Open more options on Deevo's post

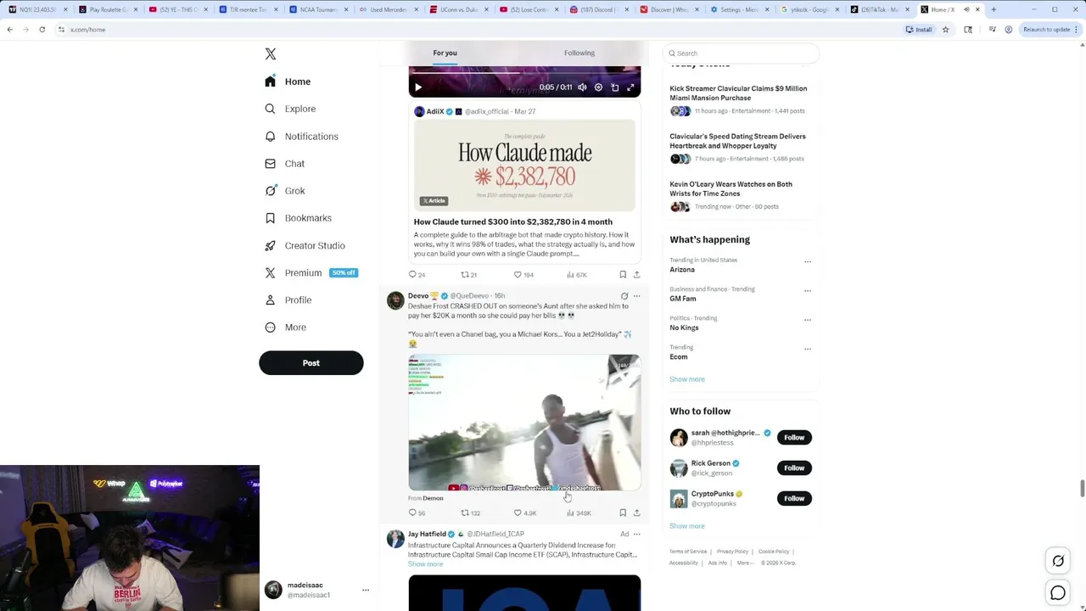tap(637, 296)
